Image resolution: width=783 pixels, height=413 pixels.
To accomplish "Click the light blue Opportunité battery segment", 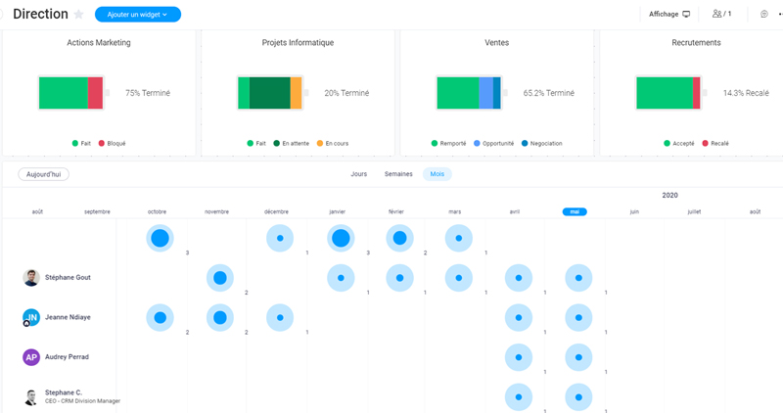I will coord(485,93).
